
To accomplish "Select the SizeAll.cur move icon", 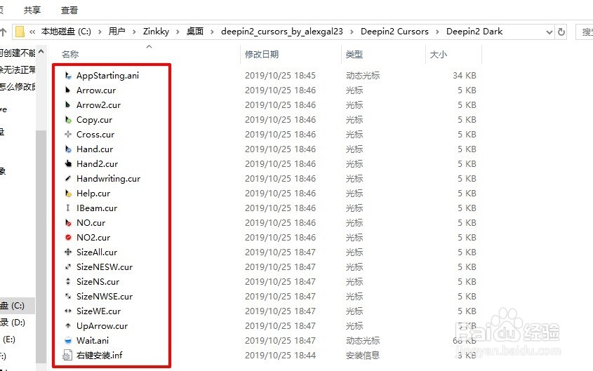I will tap(68, 252).
